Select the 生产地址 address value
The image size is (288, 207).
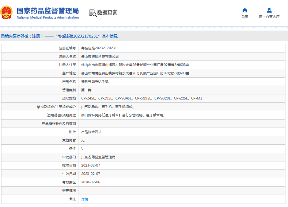pyautogui.click(x=135, y=73)
